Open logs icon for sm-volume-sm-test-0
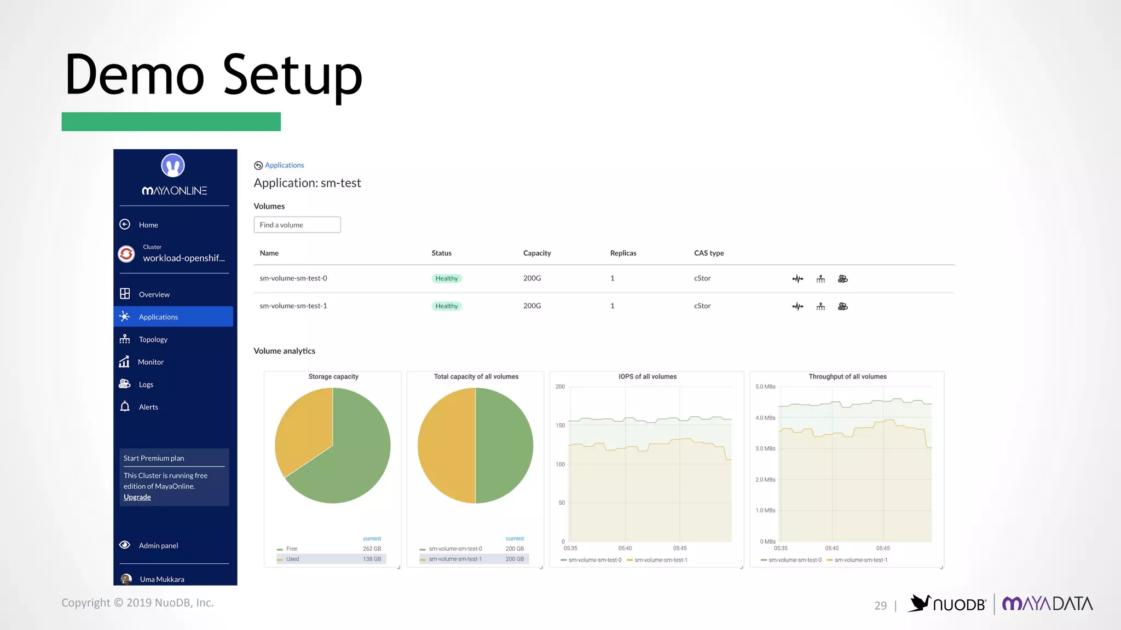 [843, 279]
